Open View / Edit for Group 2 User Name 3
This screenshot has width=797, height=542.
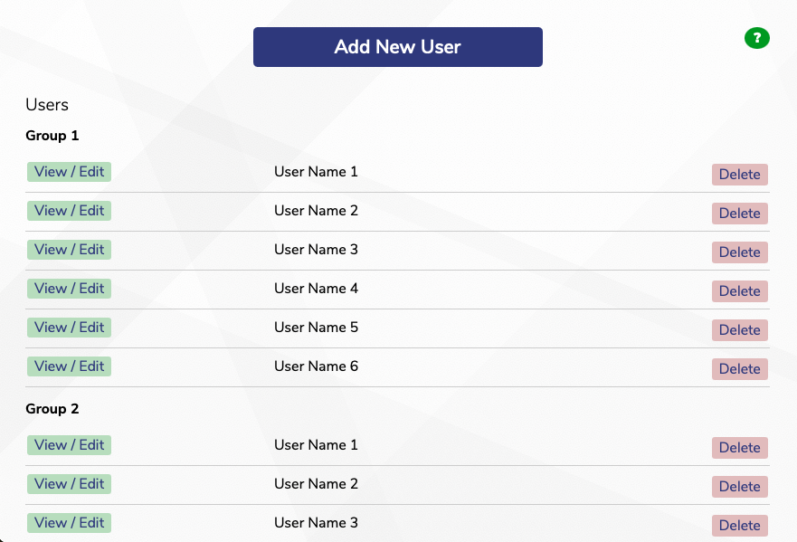[70, 523]
